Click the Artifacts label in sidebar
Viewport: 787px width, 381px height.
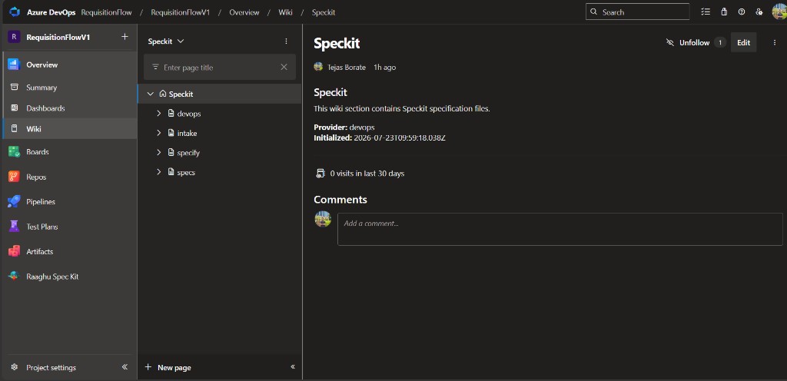coord(40,252)
